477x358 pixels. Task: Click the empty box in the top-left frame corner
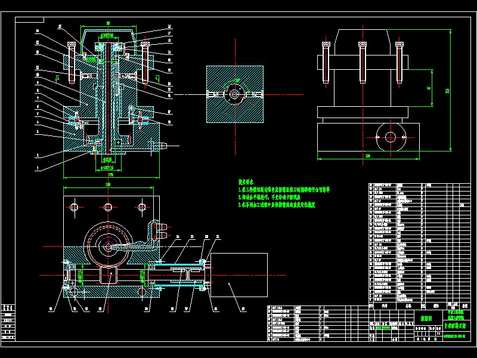29,20
